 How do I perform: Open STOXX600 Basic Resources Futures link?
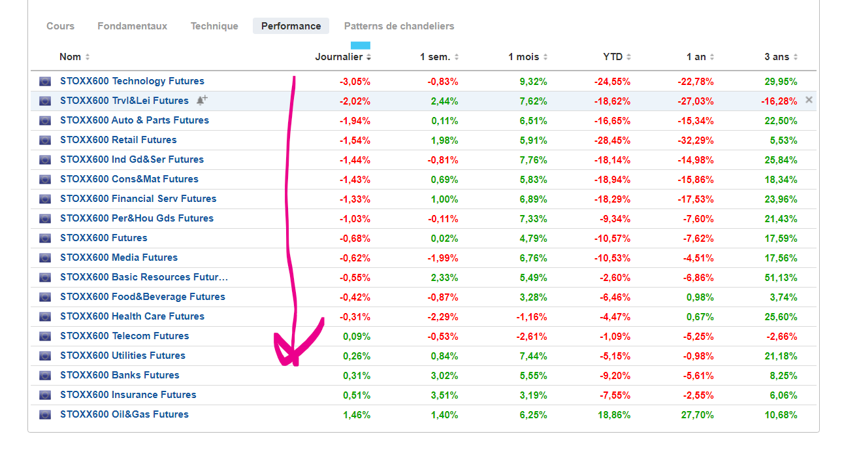coord(144,277)
